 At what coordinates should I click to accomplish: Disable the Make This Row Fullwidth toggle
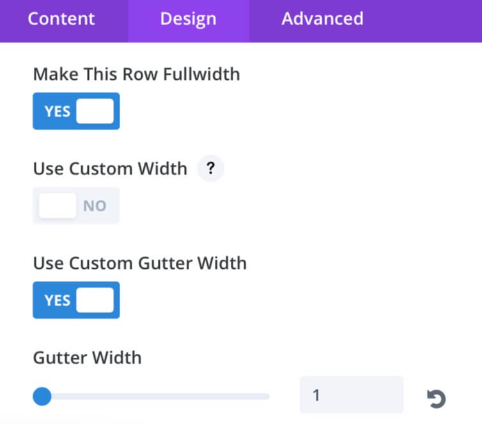click(76, 111)
